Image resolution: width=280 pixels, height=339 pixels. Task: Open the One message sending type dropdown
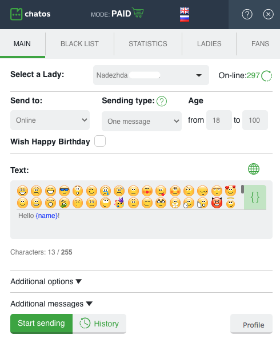coord(142,122)
